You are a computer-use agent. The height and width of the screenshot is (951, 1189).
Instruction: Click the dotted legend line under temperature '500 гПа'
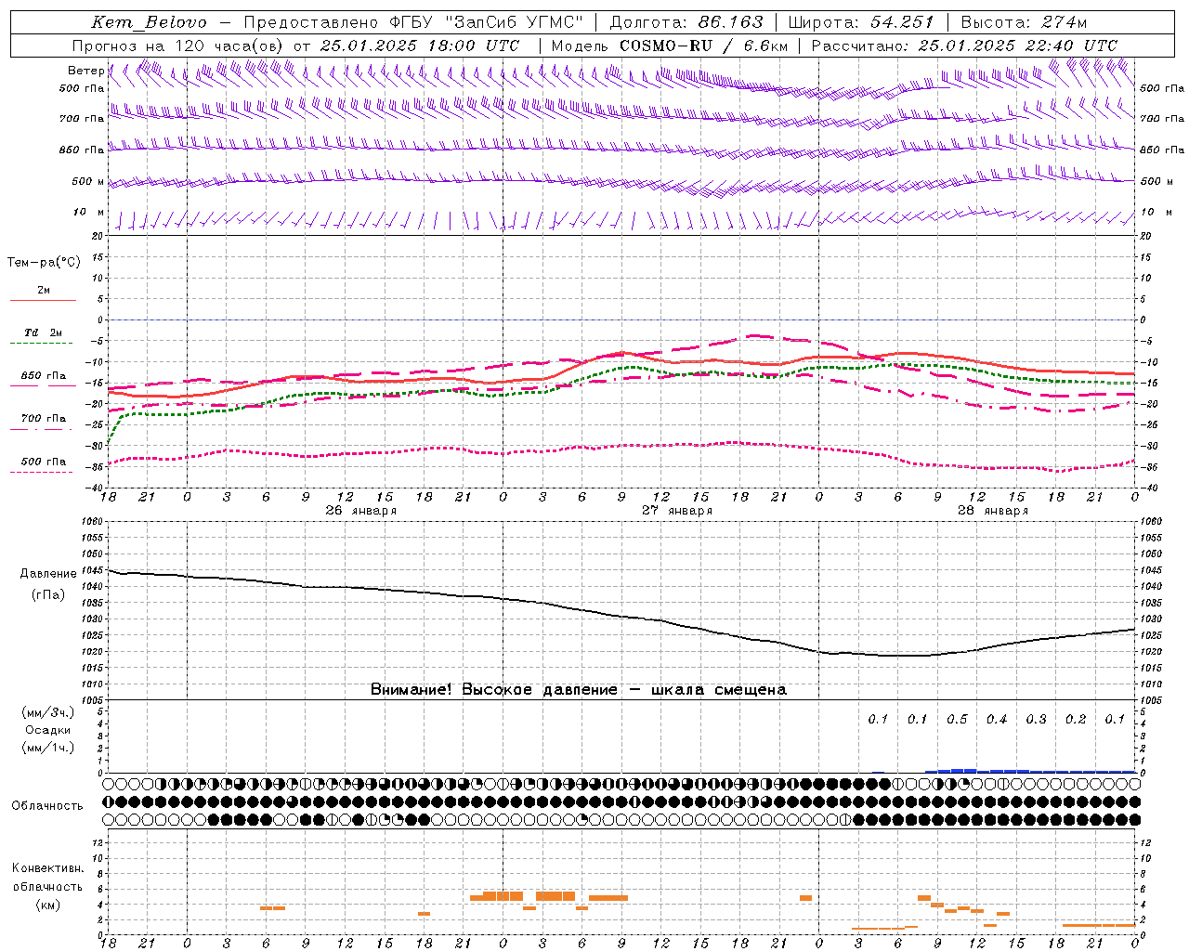point(41,472)
